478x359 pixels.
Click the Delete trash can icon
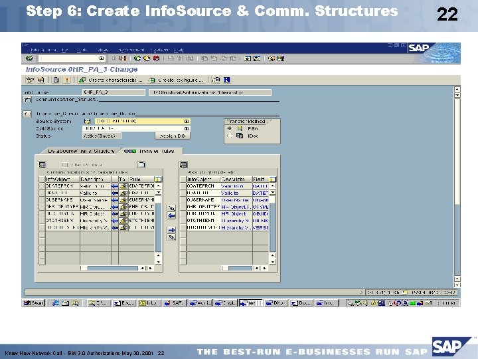[56, 80]
